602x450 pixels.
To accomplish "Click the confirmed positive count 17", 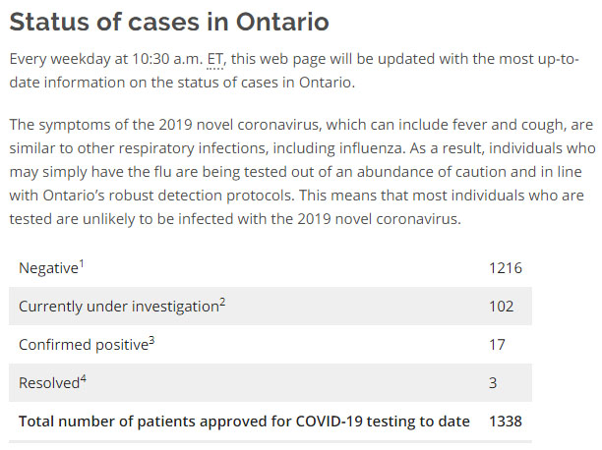I will pos(497,345).
